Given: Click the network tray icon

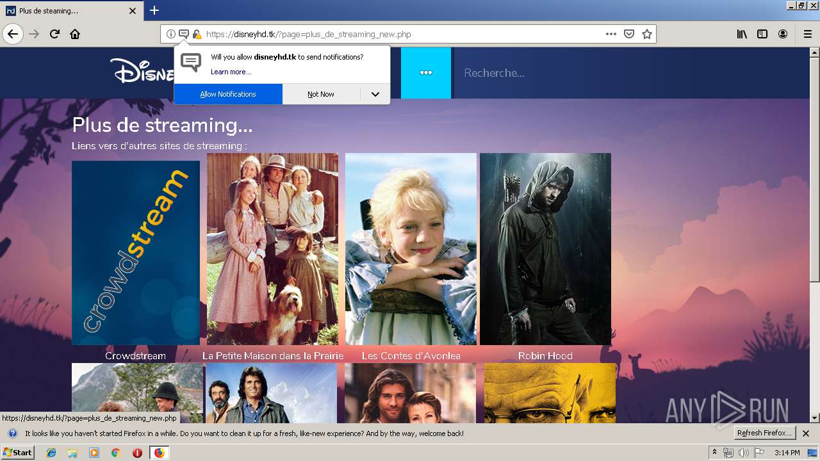Looking at the screenshot, I should (x=728, y=453).
